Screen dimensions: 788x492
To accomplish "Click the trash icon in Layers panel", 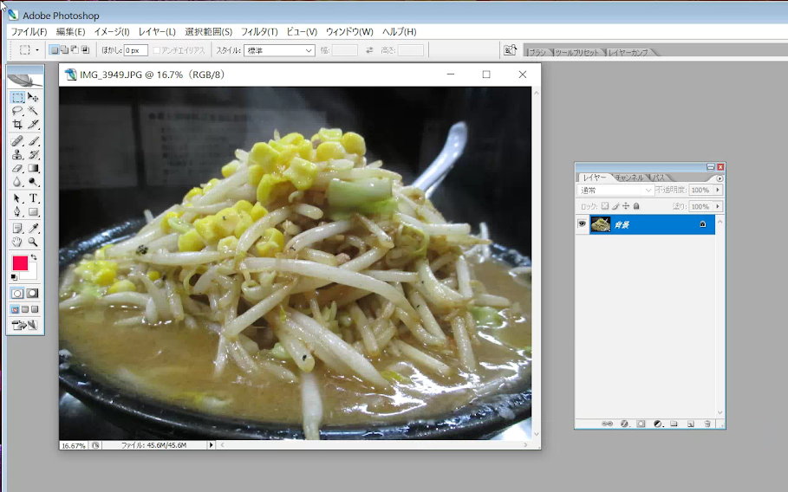I will point(707,424).
